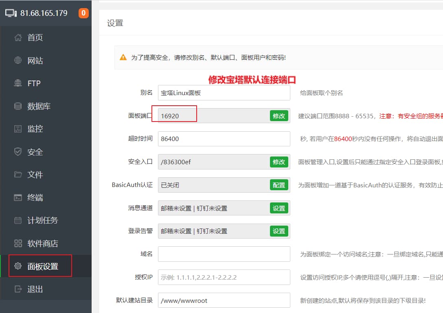443x313 pixels.
Task: Click the security warning message text
Action: pyautogui.click(x=208, y=58)
